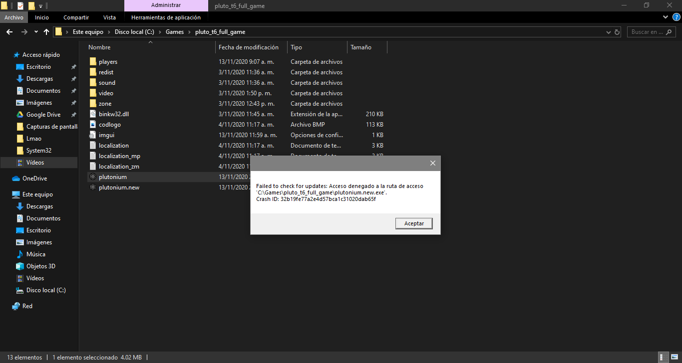Open Lmao folder in quick access

tap(33, 139)
